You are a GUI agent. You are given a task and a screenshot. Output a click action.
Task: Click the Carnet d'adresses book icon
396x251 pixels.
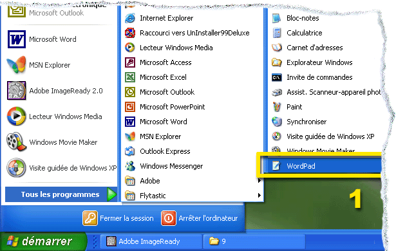pyautogui.click(x=276, y=48)
